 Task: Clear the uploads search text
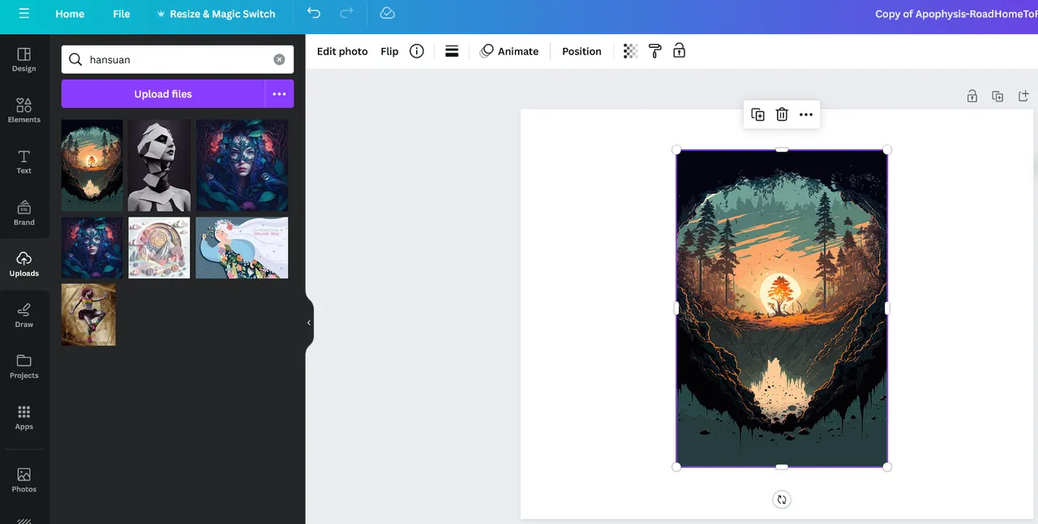click(x=279, y=59)
